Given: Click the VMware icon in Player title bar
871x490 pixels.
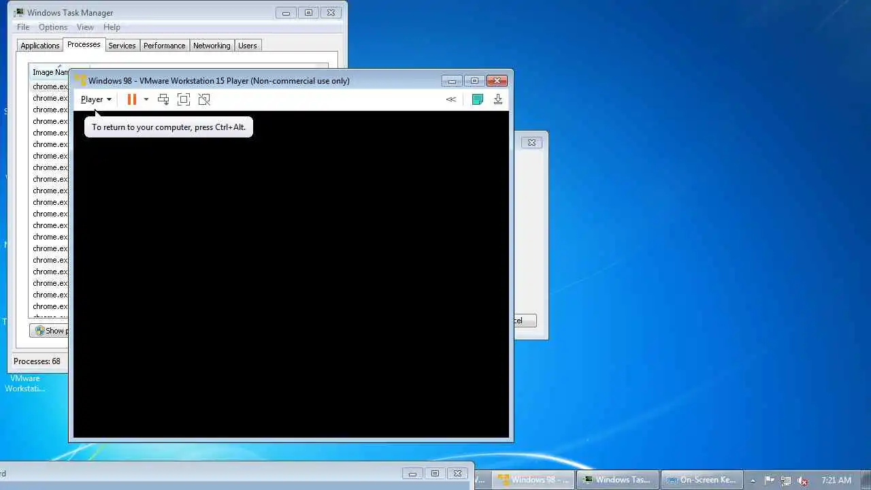Looking at the screenshot, I should click(80, 80).
